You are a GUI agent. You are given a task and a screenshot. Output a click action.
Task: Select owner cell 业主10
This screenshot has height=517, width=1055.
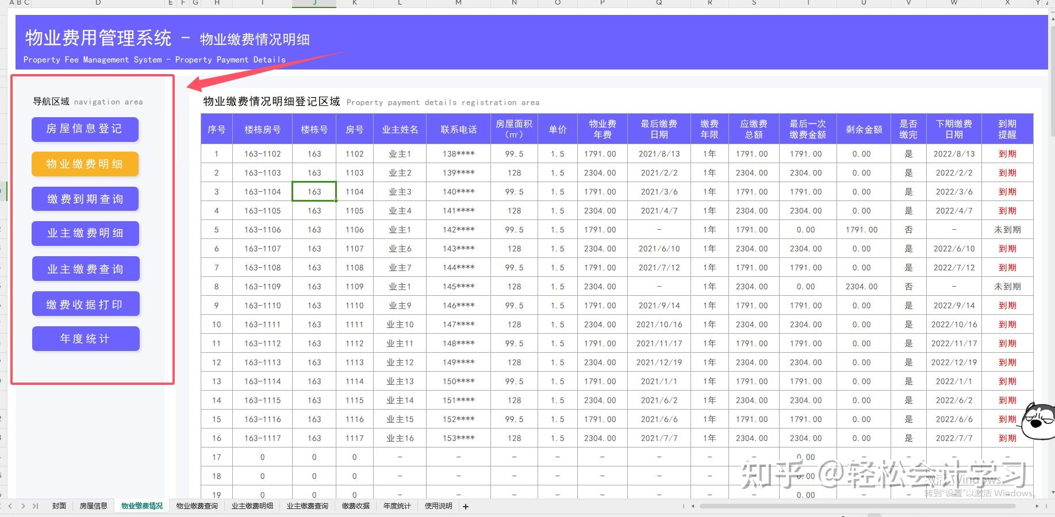point(400,325)
